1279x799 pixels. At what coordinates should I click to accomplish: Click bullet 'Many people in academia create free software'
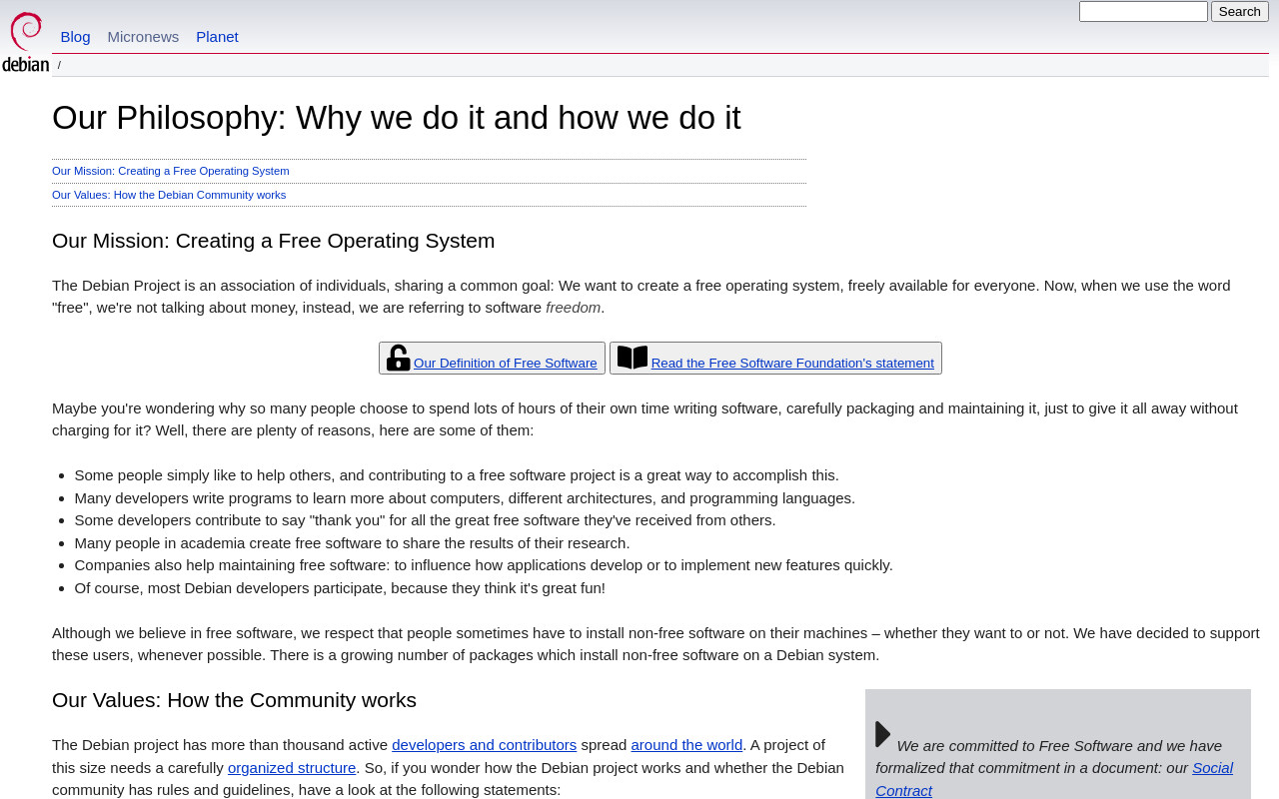(x=352, y=543)
